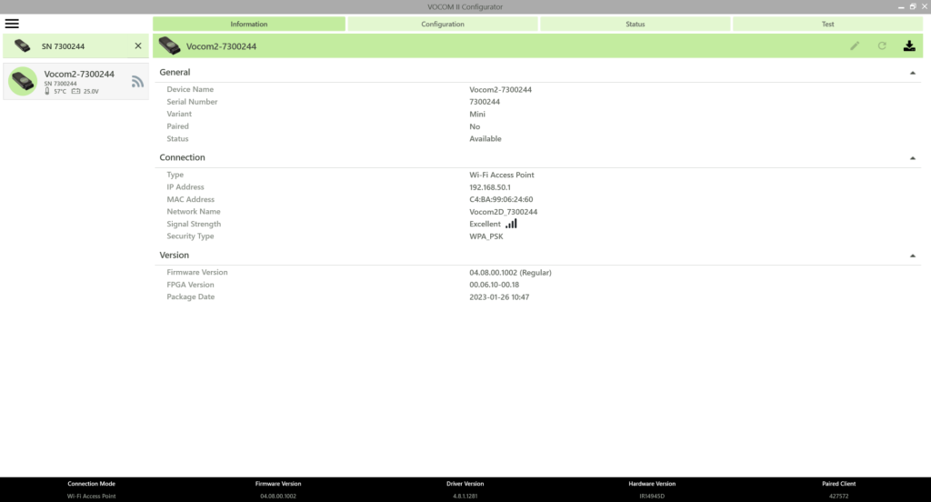Click the FPGA Version label
This screenshot has height=502, width=931.
coord(190,285)
